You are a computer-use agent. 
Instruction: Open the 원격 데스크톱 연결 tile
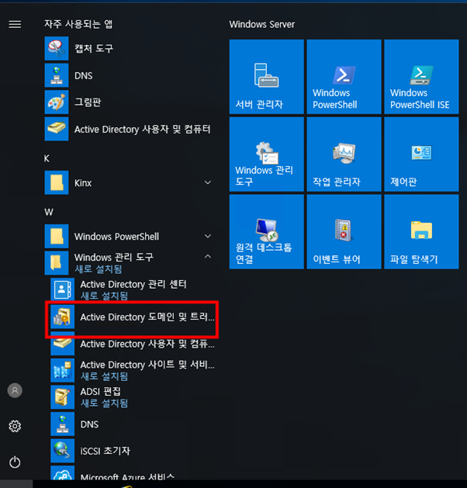coord(266,231)
